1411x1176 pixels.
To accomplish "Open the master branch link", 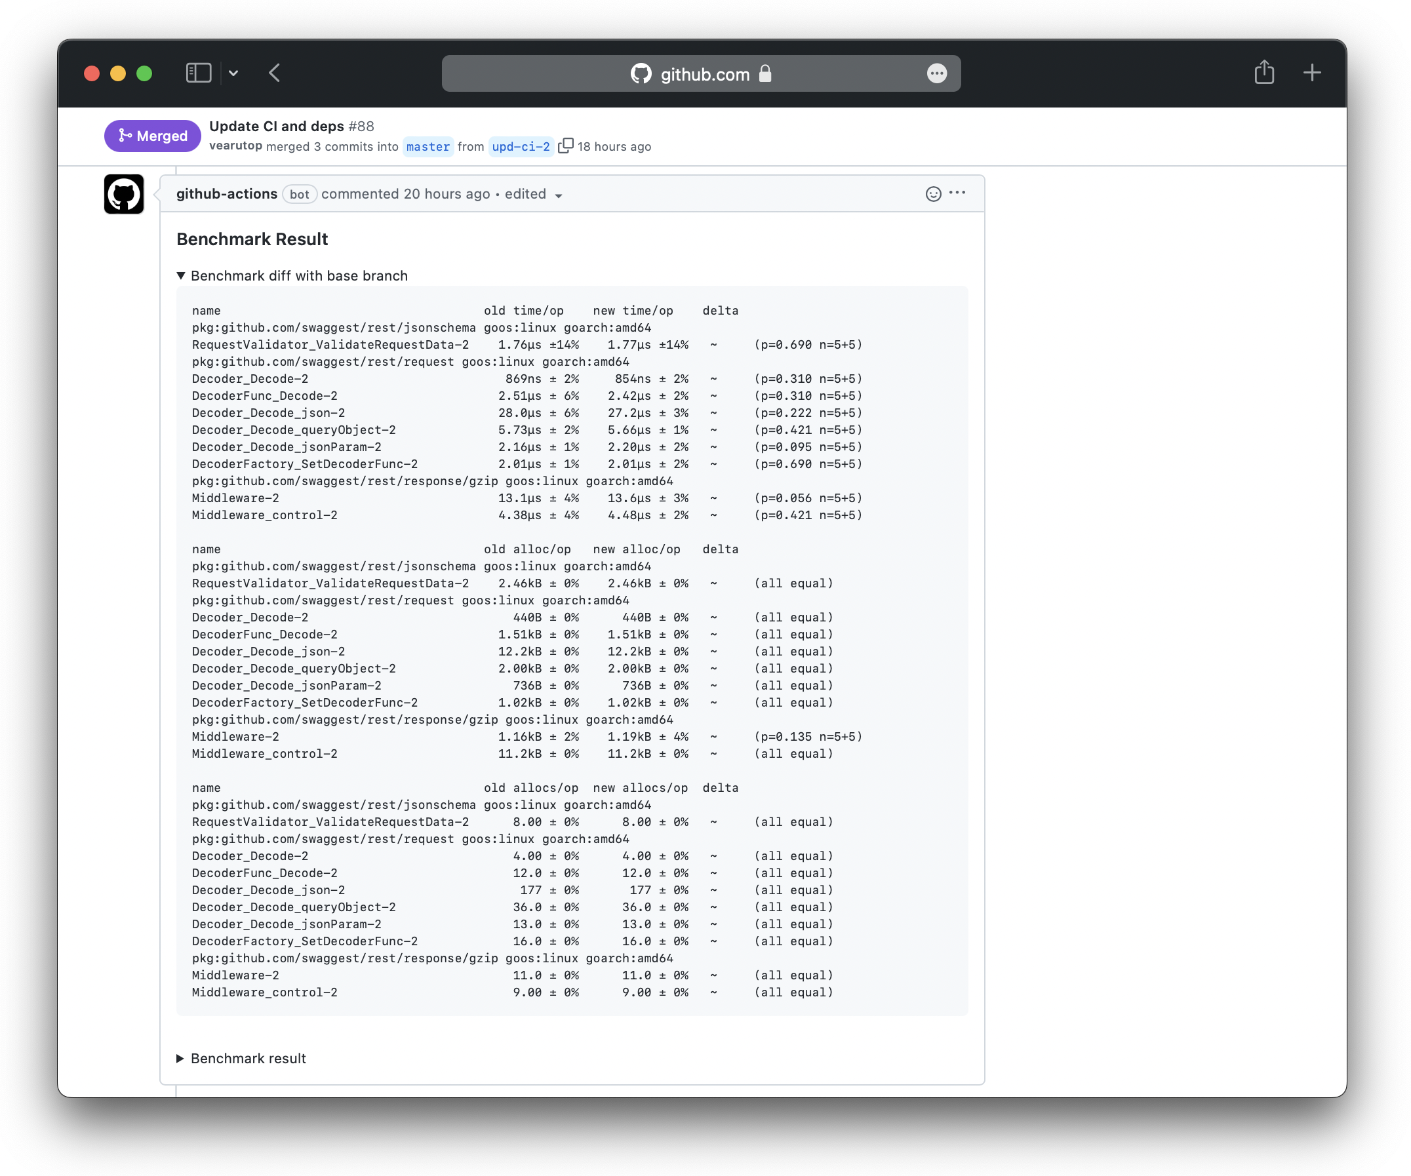I will tap(427, 146).
